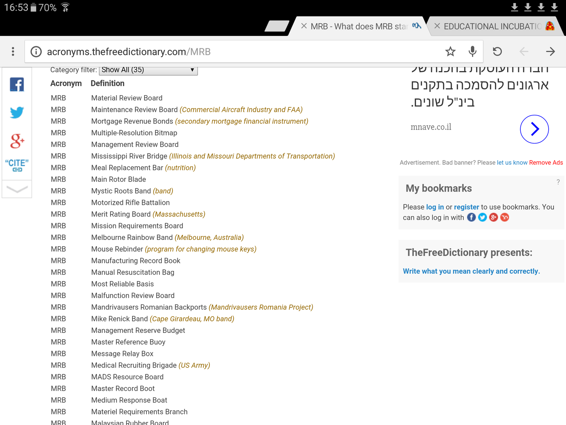Go forward with the right arrow
Screen dimensions: 566x425
tap(550, 51)
